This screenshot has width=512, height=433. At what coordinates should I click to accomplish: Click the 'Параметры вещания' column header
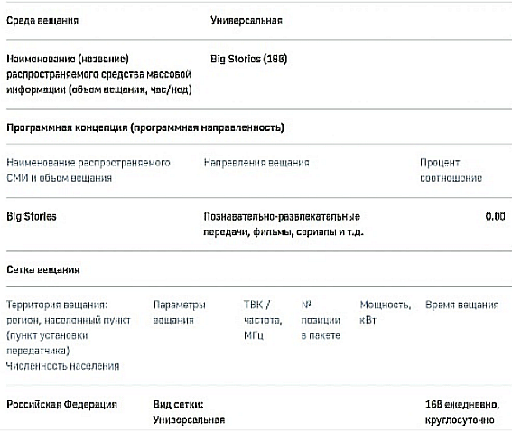tap(180, 313)
